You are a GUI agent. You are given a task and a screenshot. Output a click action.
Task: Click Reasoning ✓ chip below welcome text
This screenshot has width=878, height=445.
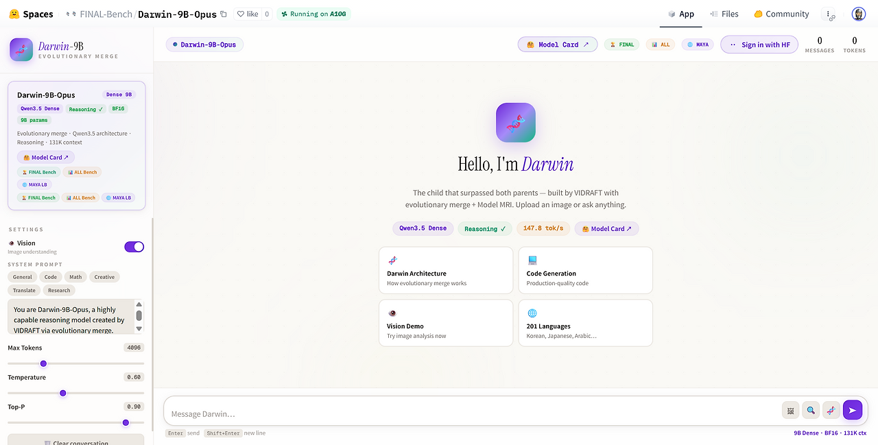[485, 228]
